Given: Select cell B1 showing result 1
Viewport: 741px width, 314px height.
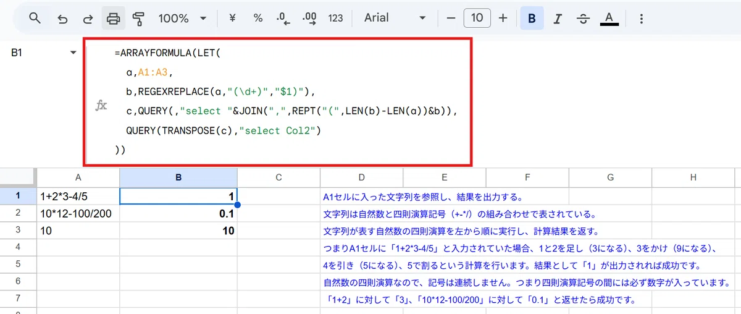Looking at the screenshot, I should [178, 196].
